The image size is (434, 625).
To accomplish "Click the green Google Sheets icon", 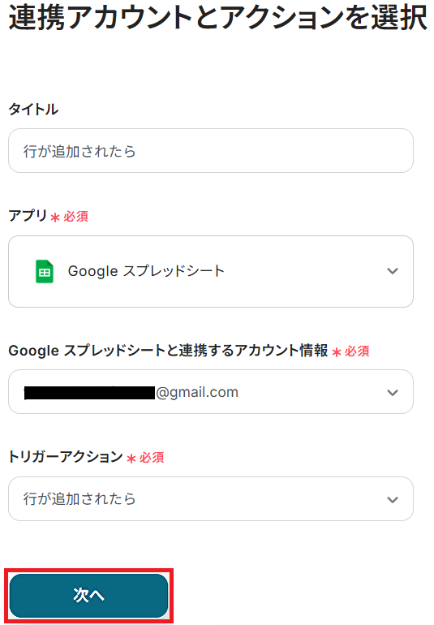I will pos(45,271).
